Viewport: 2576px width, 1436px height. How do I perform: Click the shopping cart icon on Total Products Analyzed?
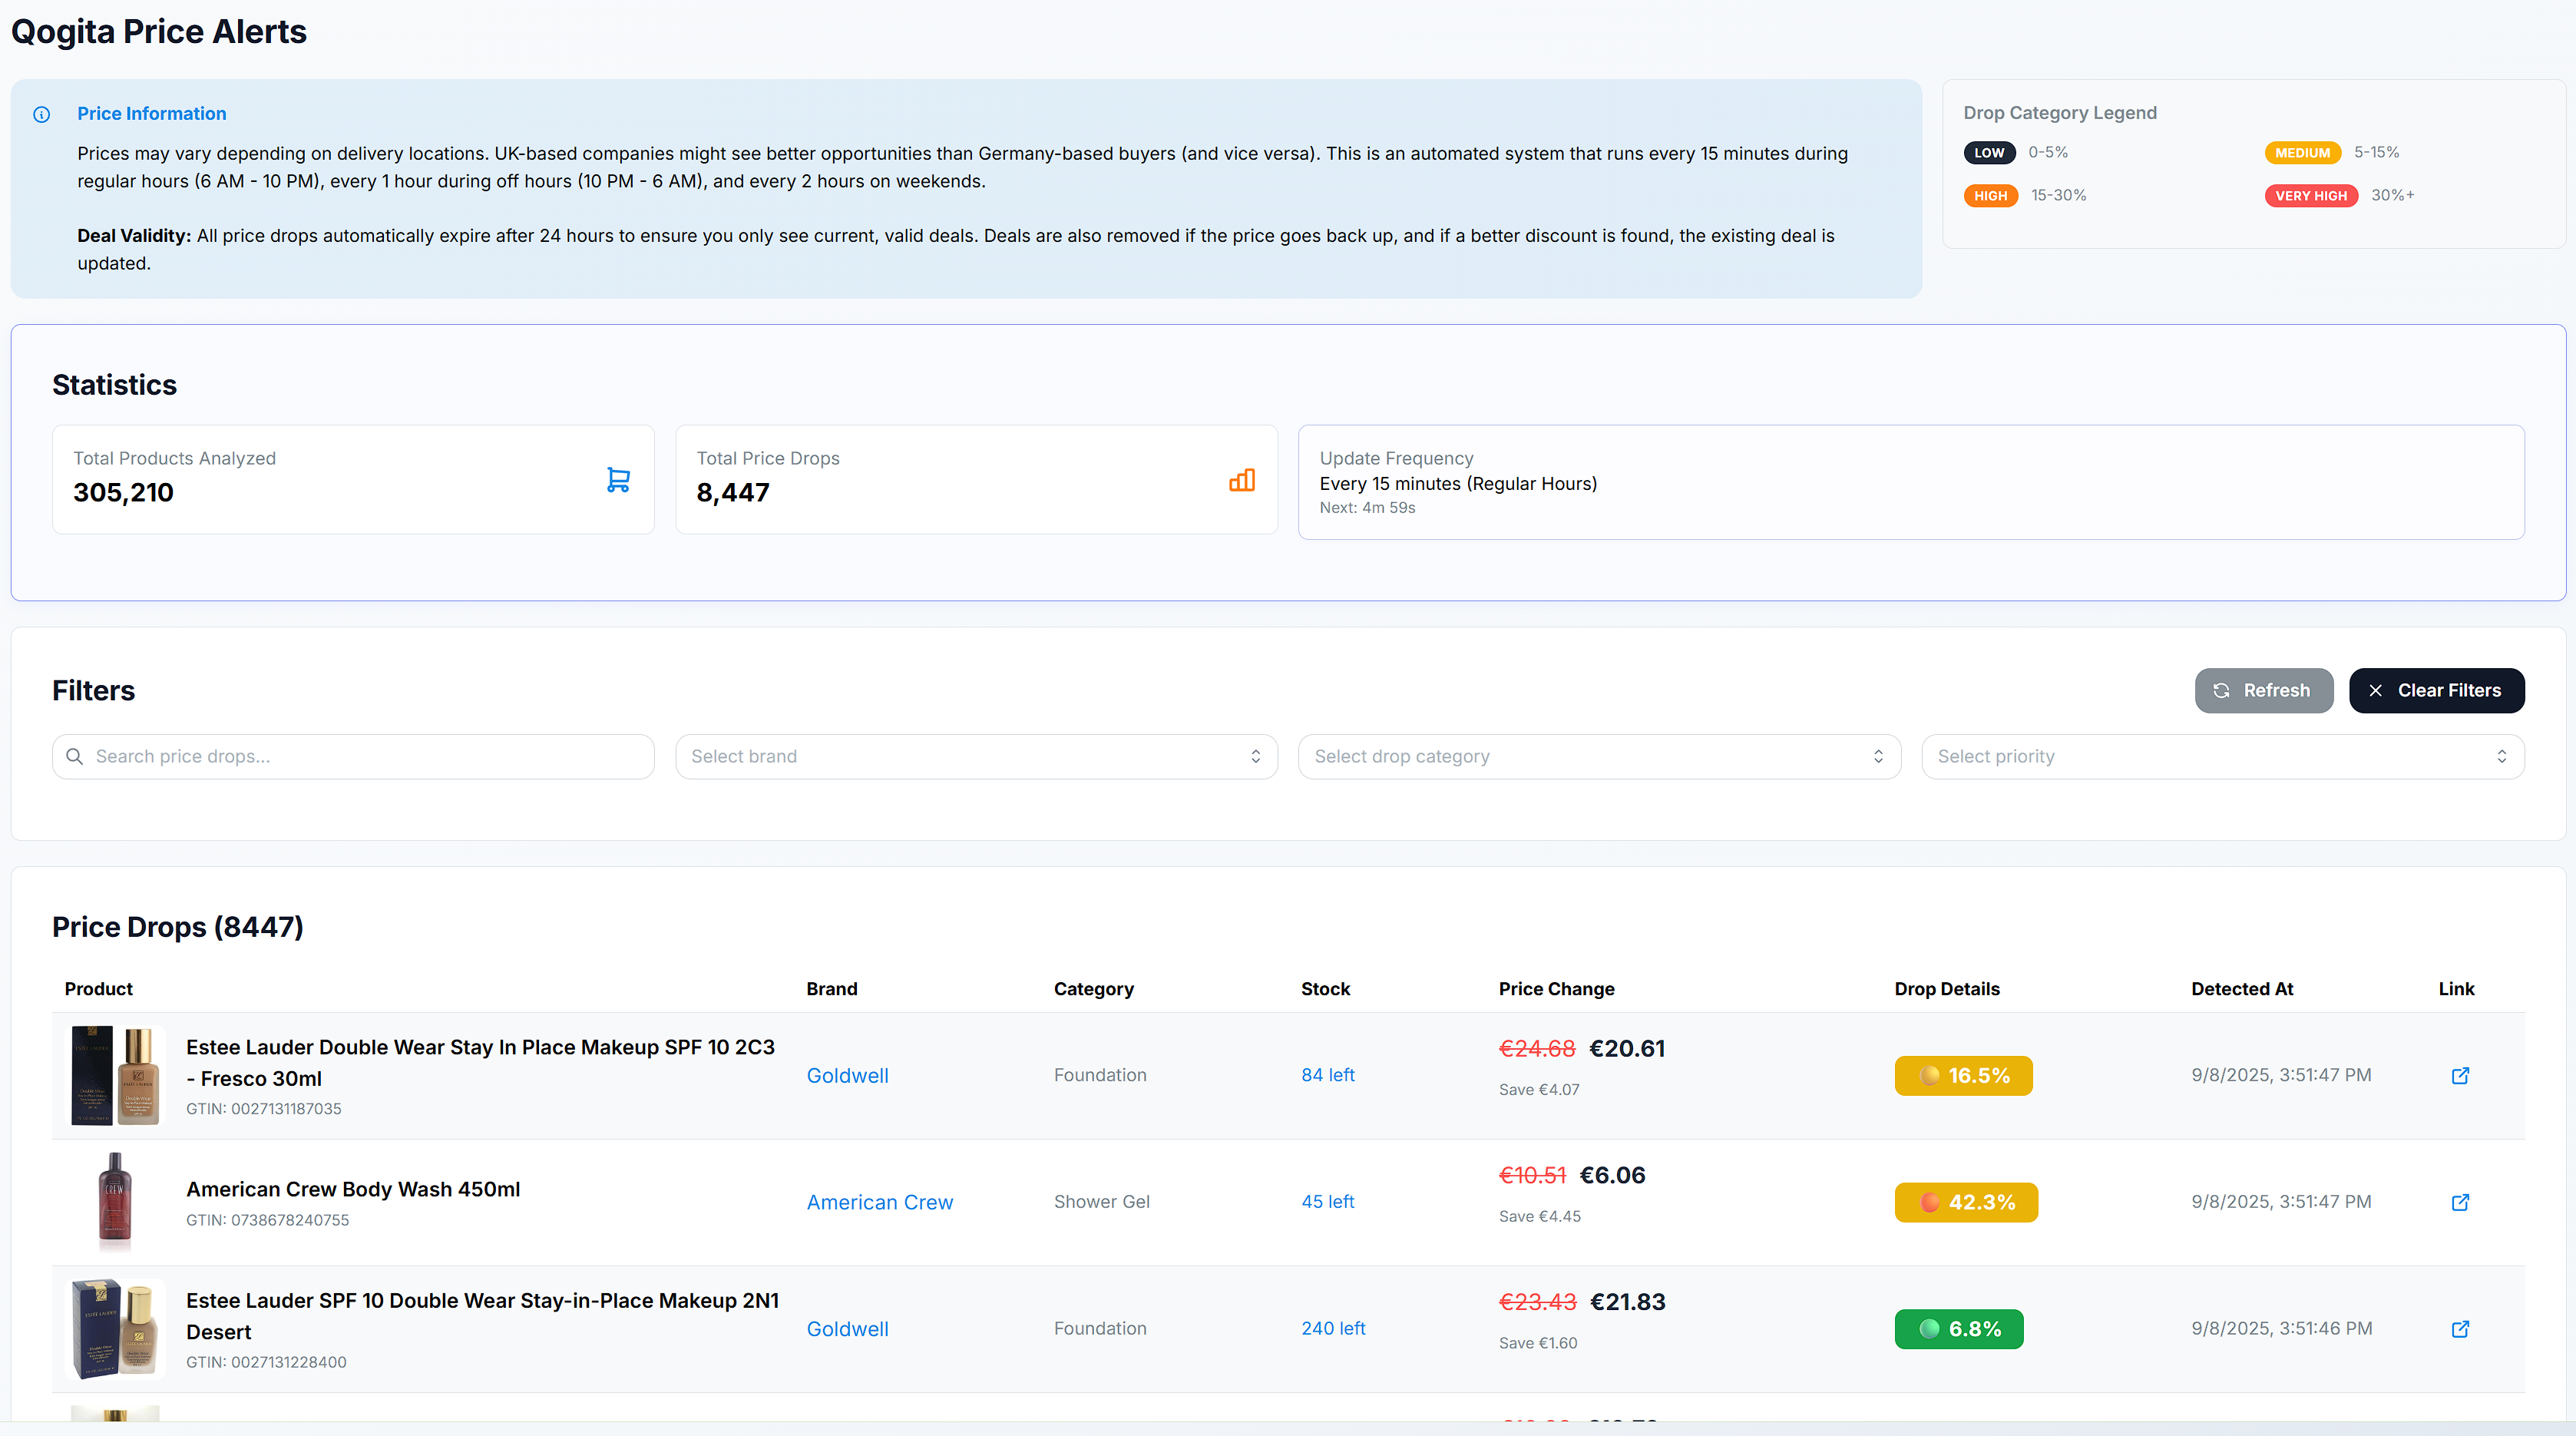[x=618, y=479]
